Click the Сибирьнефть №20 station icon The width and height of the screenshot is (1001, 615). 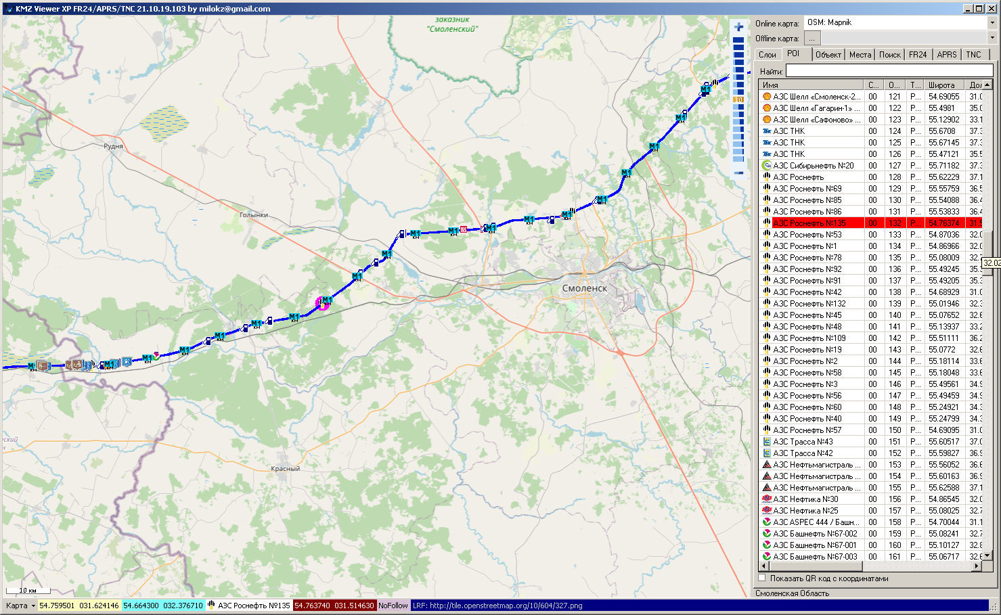[x=767, y=166]
